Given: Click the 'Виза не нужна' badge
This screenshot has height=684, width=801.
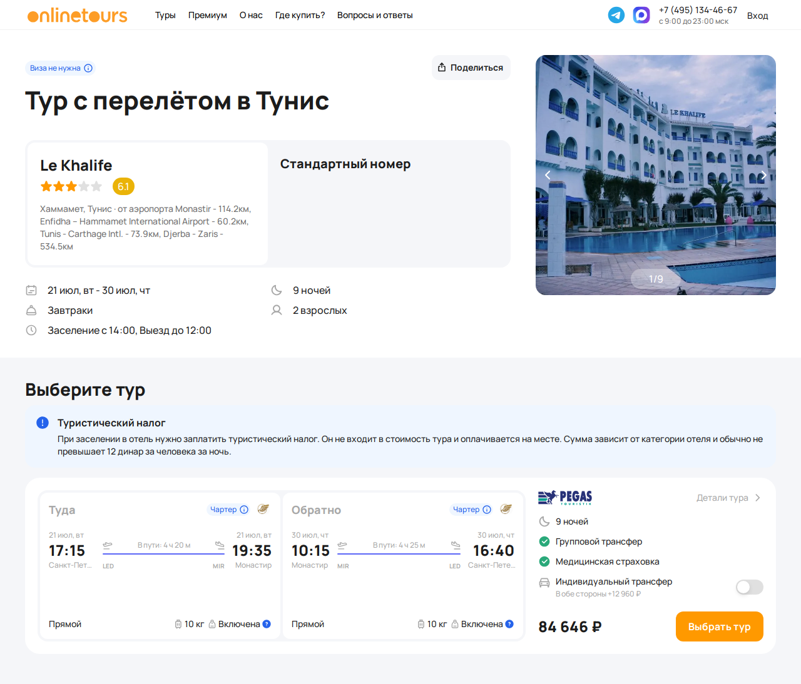Looking at the screenshot, I should point(60,68).
